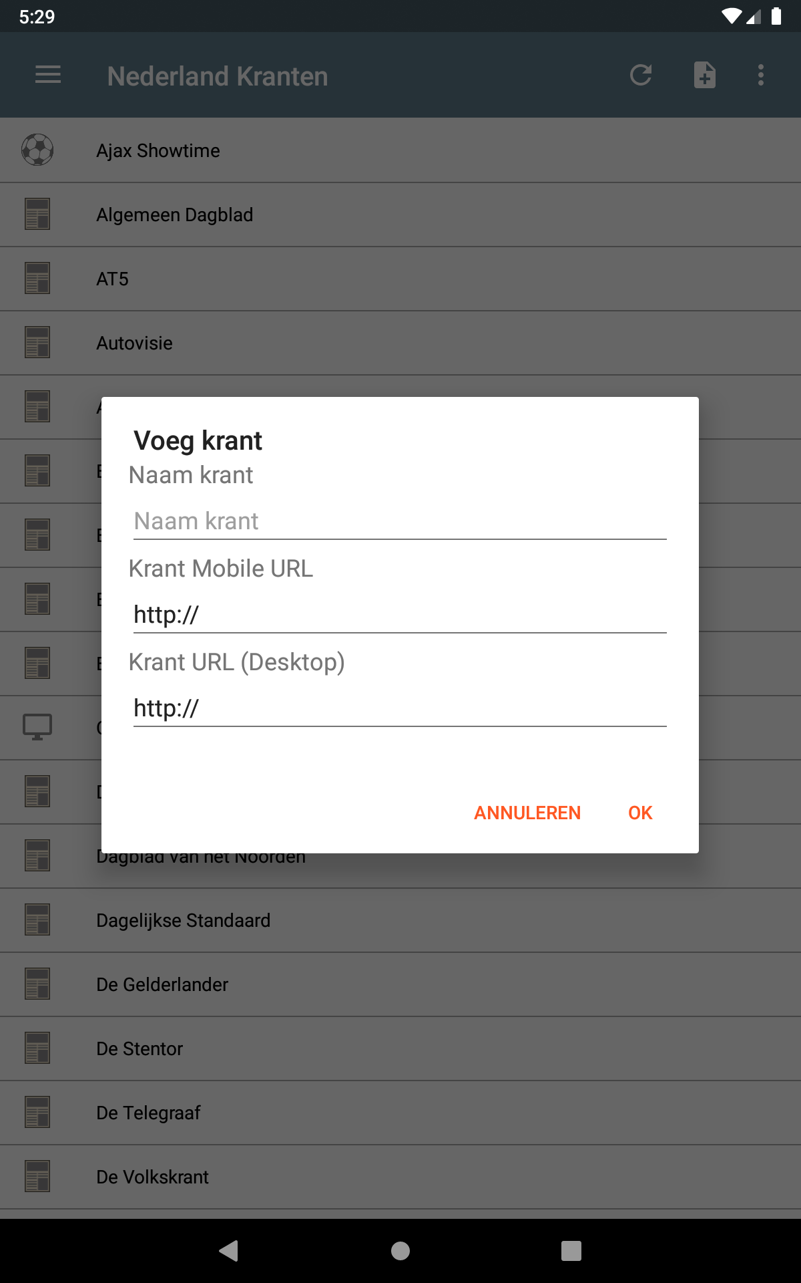801x1283 pixels.
Task: Open the three-dot overflow menu
Action: [x=761, y=75]
